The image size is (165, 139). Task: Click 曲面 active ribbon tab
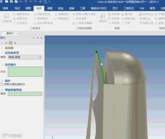tap(39, 8)
